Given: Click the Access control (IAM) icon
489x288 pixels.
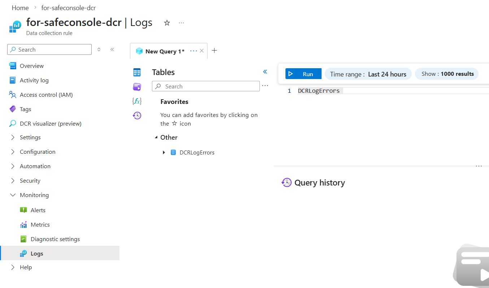Looking at the screenshot, I should [x=13, y=95].
